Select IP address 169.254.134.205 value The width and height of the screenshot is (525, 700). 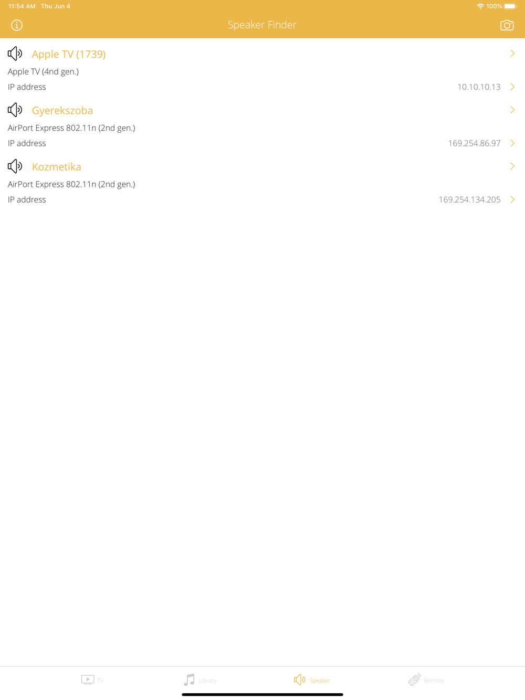469,199
